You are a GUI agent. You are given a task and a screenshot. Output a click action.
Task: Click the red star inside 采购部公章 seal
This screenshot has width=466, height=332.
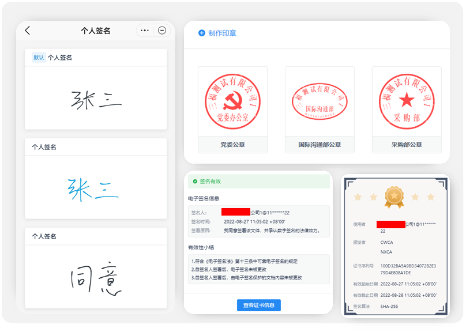407,100
